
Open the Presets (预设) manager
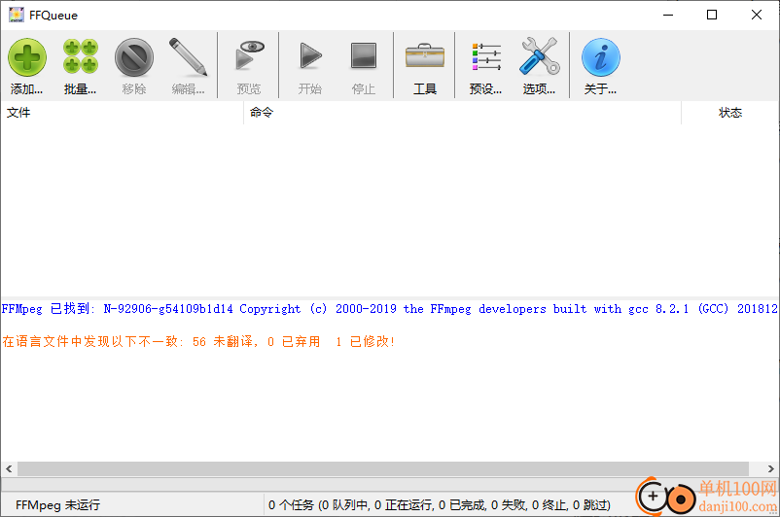click(485, 66)
